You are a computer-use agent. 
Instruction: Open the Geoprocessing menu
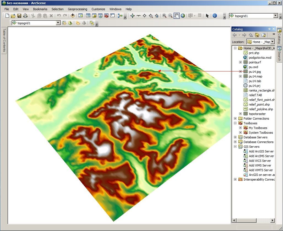coord(77,9)
